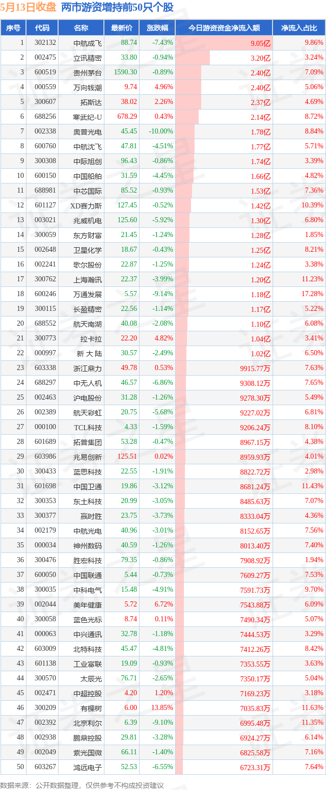Select stock name 兆威机电
The width and height of the screenshot is (326, 790).
[88, 221]
